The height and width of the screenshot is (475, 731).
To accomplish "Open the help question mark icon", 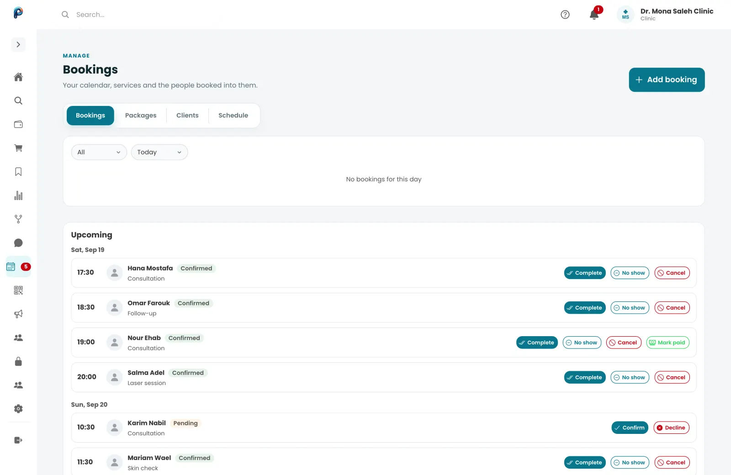I will pyautogui.click(x=565, y=15).
